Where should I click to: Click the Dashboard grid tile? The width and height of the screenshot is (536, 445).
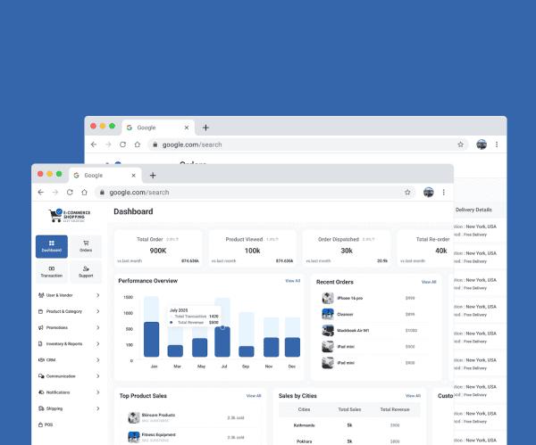coord(51,245)
